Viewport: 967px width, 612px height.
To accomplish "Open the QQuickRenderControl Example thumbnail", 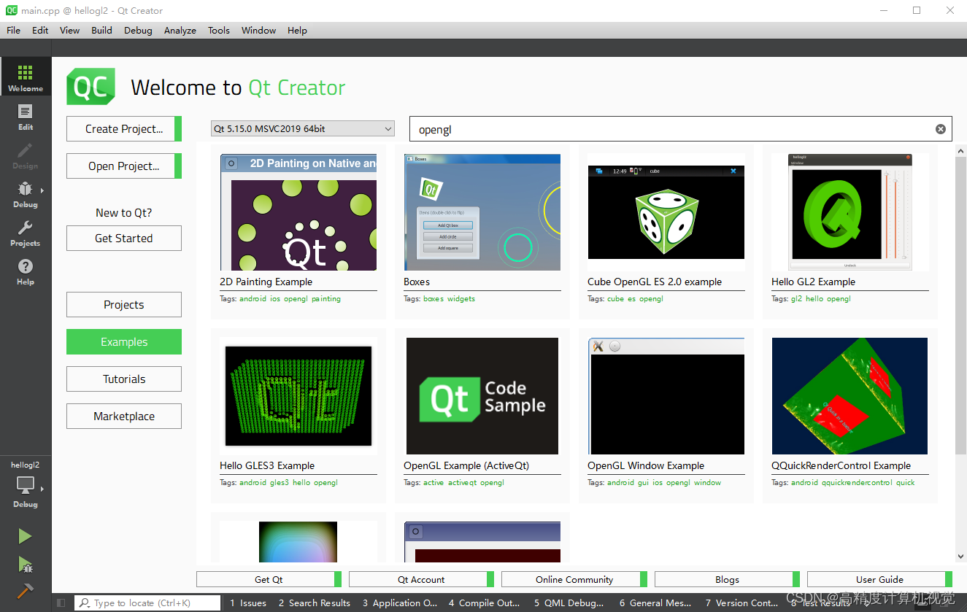I will (850, 396).
